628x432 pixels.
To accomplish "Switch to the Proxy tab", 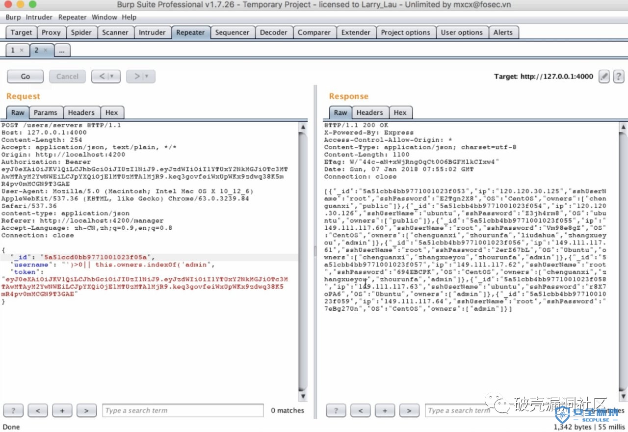I will click(51, 32).
